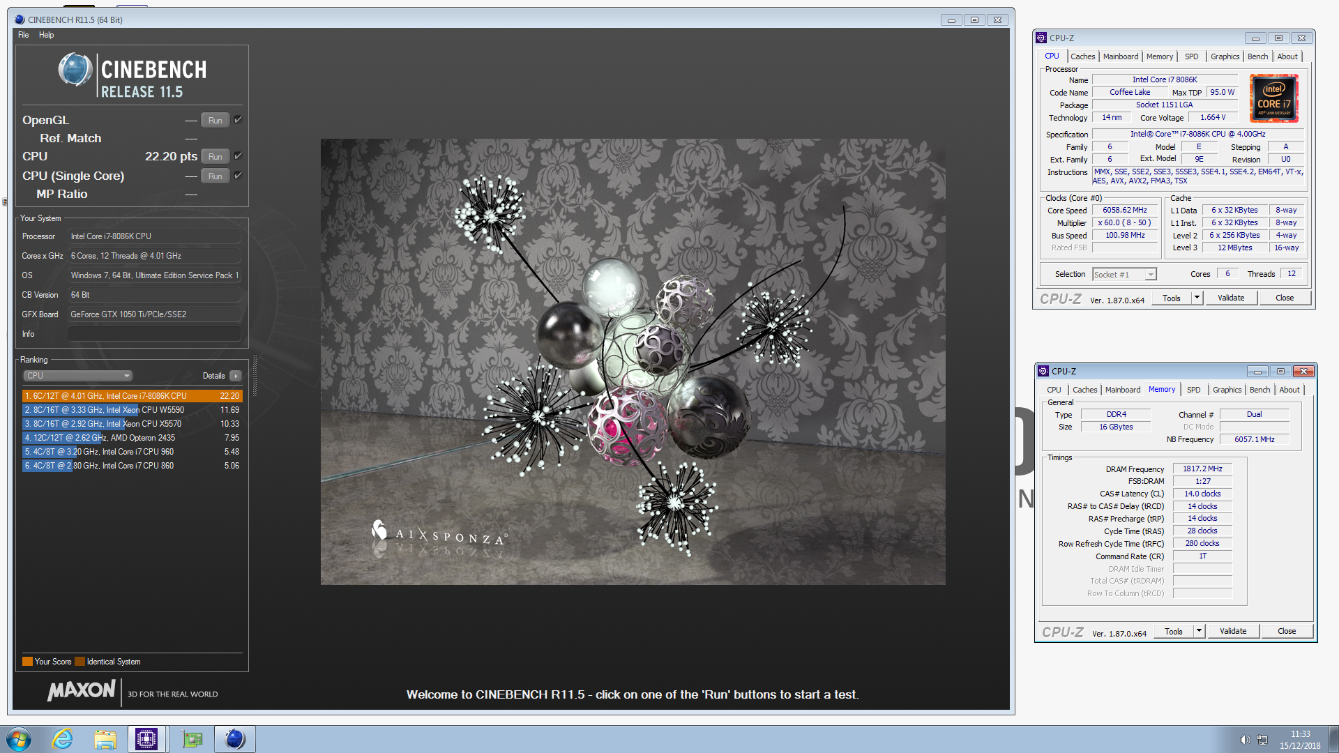The width and height of the screenshot is (1339, 753).
Task: Open the File menu
Action: tap(24, 35)
